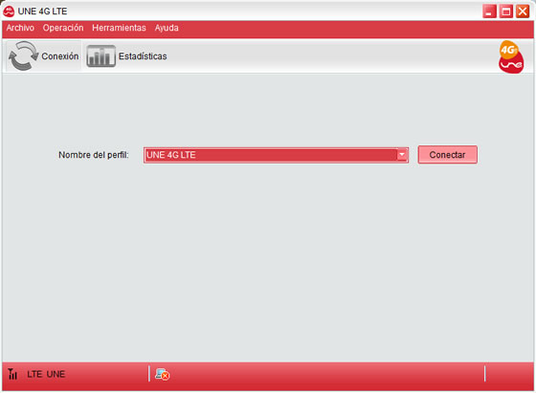Viewport: 536px width, 393px height.
Task: Click the UNE app icon in title bar
Action: [x=9, y=11]
